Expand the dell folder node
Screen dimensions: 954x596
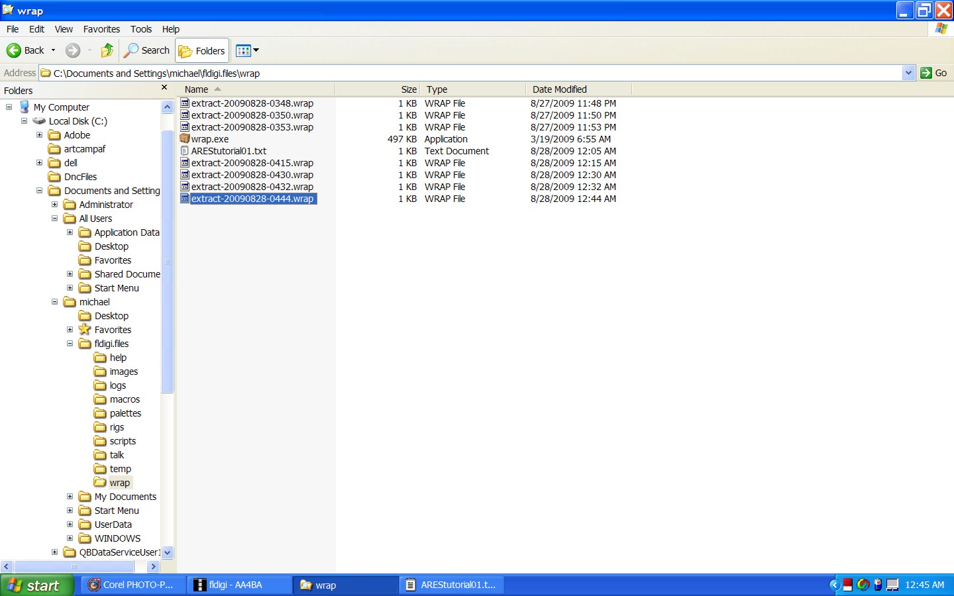pos(40,162)
